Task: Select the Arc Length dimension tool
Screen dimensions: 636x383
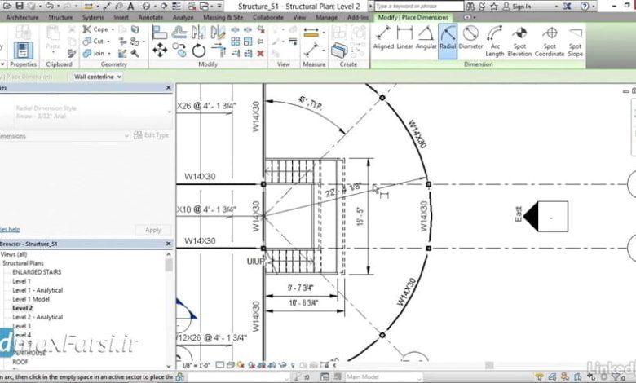Action: click(x=495, y=41)
